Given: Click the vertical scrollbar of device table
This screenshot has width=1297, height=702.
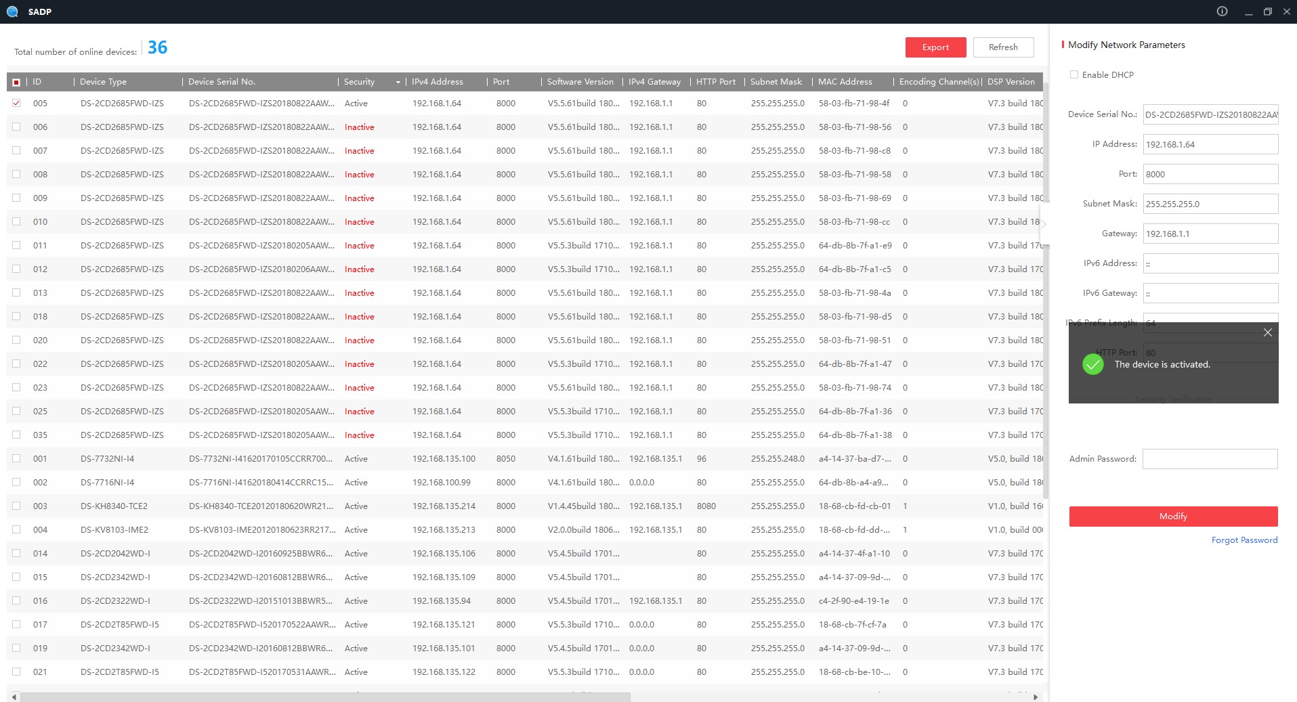Looking at the screenshot, I should pyautogui.click(x=1046, y=291).
